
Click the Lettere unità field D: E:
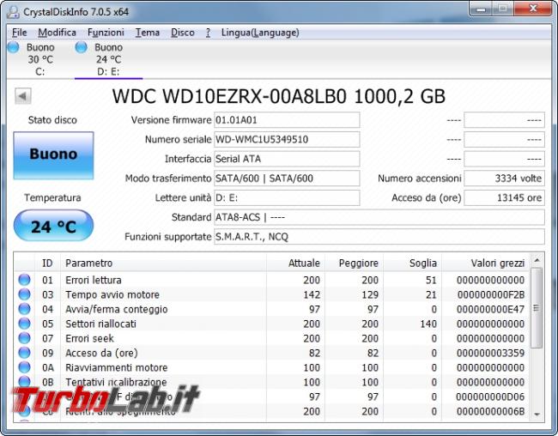(x=287, y=198)
